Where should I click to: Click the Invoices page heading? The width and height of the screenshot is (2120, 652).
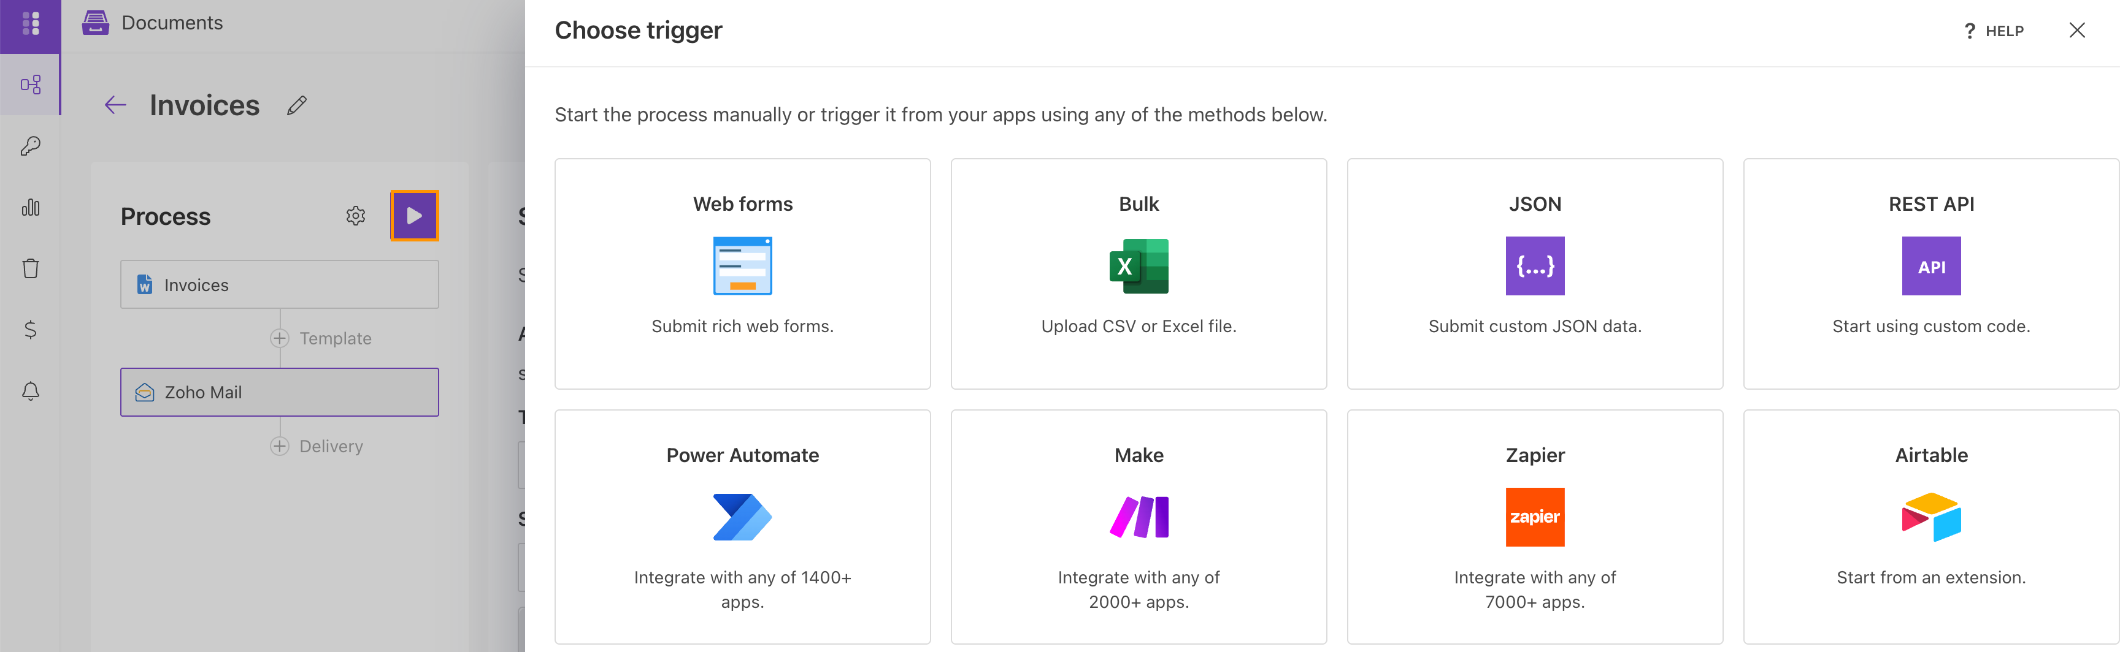click(204, 104)
